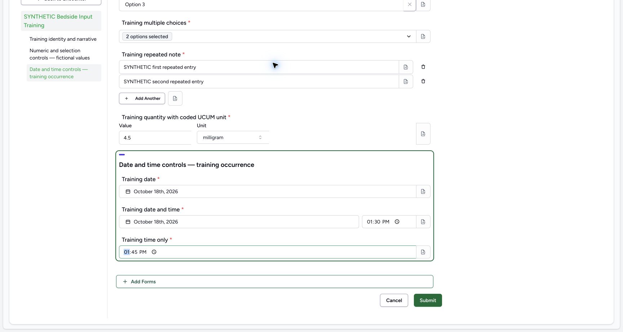Click the SYNTHETIC first repeated entry text field
The image size is (623, 332).
pyautogui.click(x=259, y=67)
